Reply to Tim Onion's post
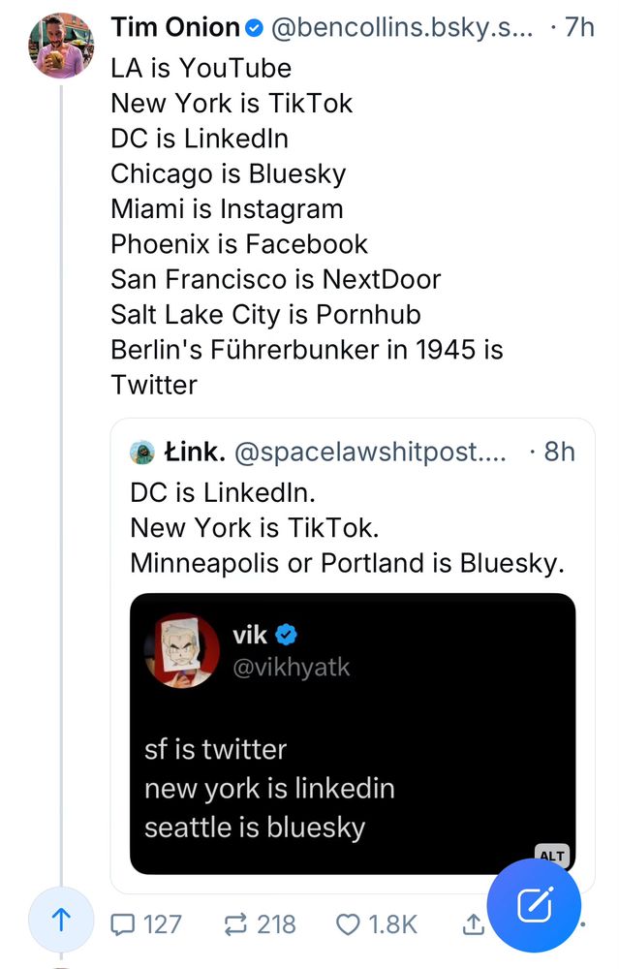 tap(121, 924)
